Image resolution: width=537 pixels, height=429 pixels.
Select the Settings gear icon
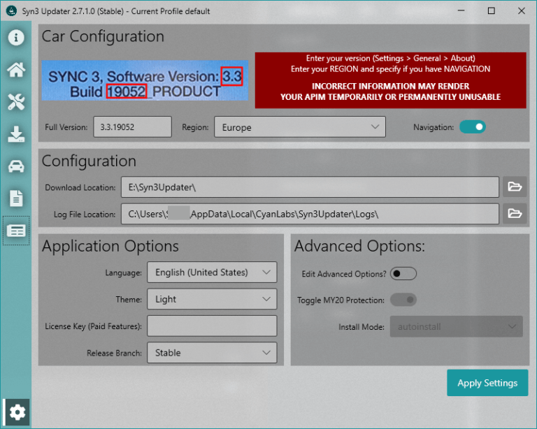[17, 412]
